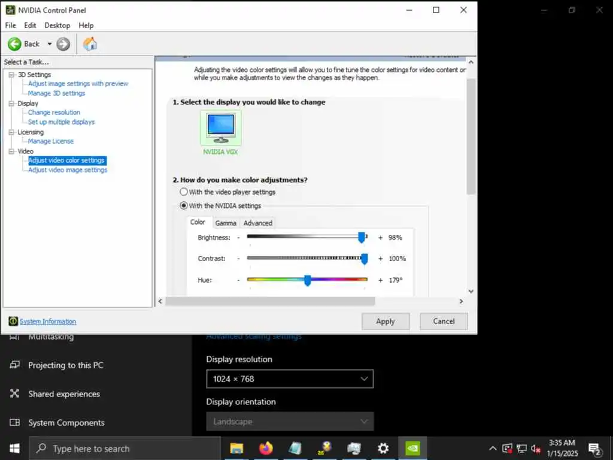
Task: Increase Brightness with plus button
Action: point(380,237)
